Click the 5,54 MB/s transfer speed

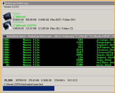pyautogui.click(x=60, y=80)
